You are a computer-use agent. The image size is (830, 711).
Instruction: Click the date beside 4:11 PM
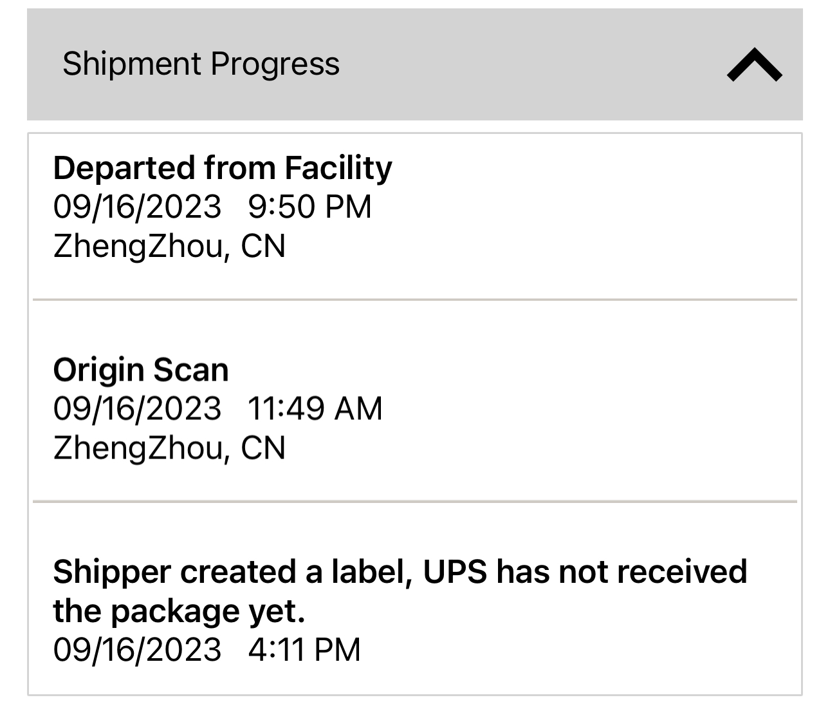(x=137, y=649)
